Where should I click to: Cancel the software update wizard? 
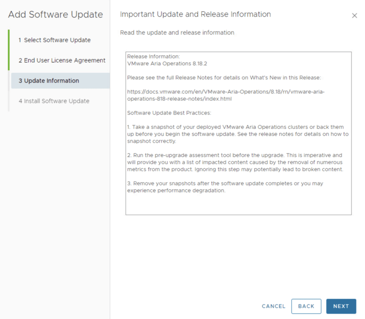tap(273, 306)
